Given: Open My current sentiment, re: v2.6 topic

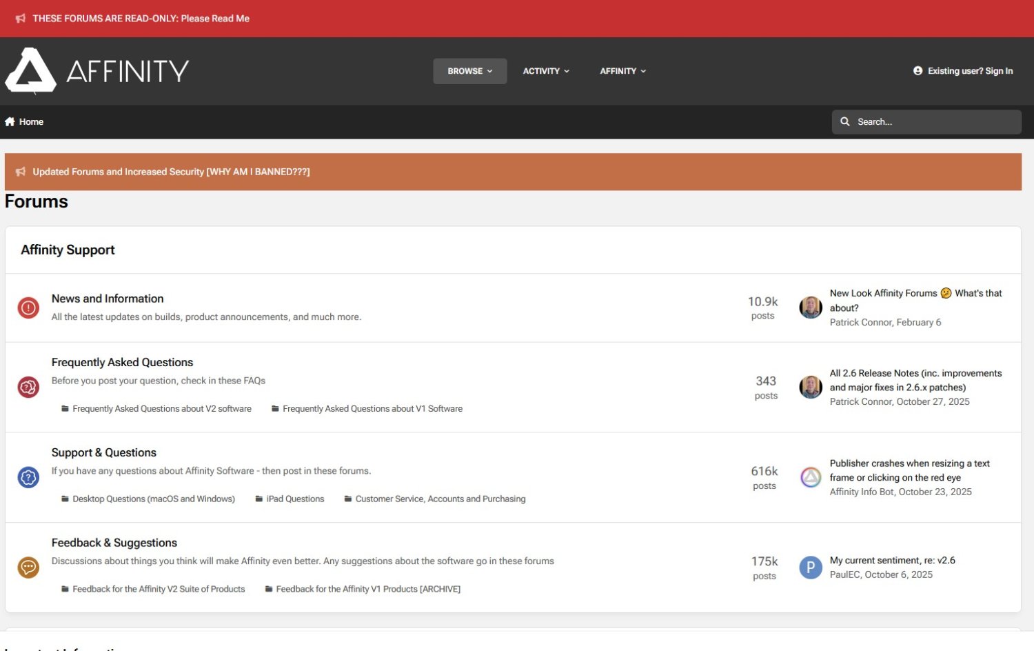Looking at the screenshot, I should 893,561.
